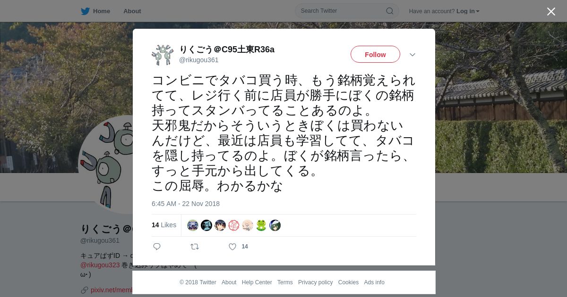The width and height of the screenshot is (567, 297).
Task: Click the 14 Likes count
Action: pyautogui.click(x=164, y=225)
